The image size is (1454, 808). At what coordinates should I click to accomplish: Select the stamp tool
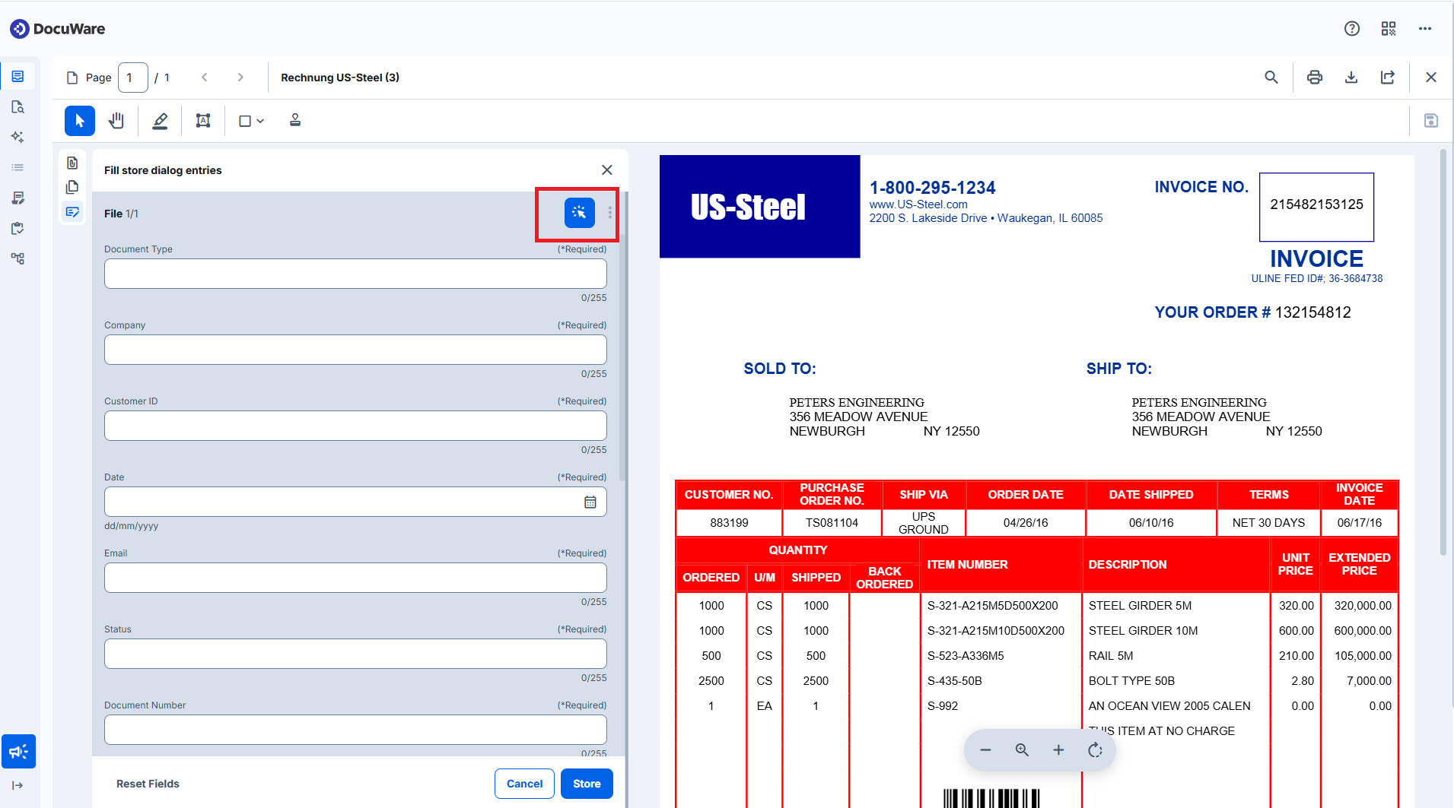(295, 121)
